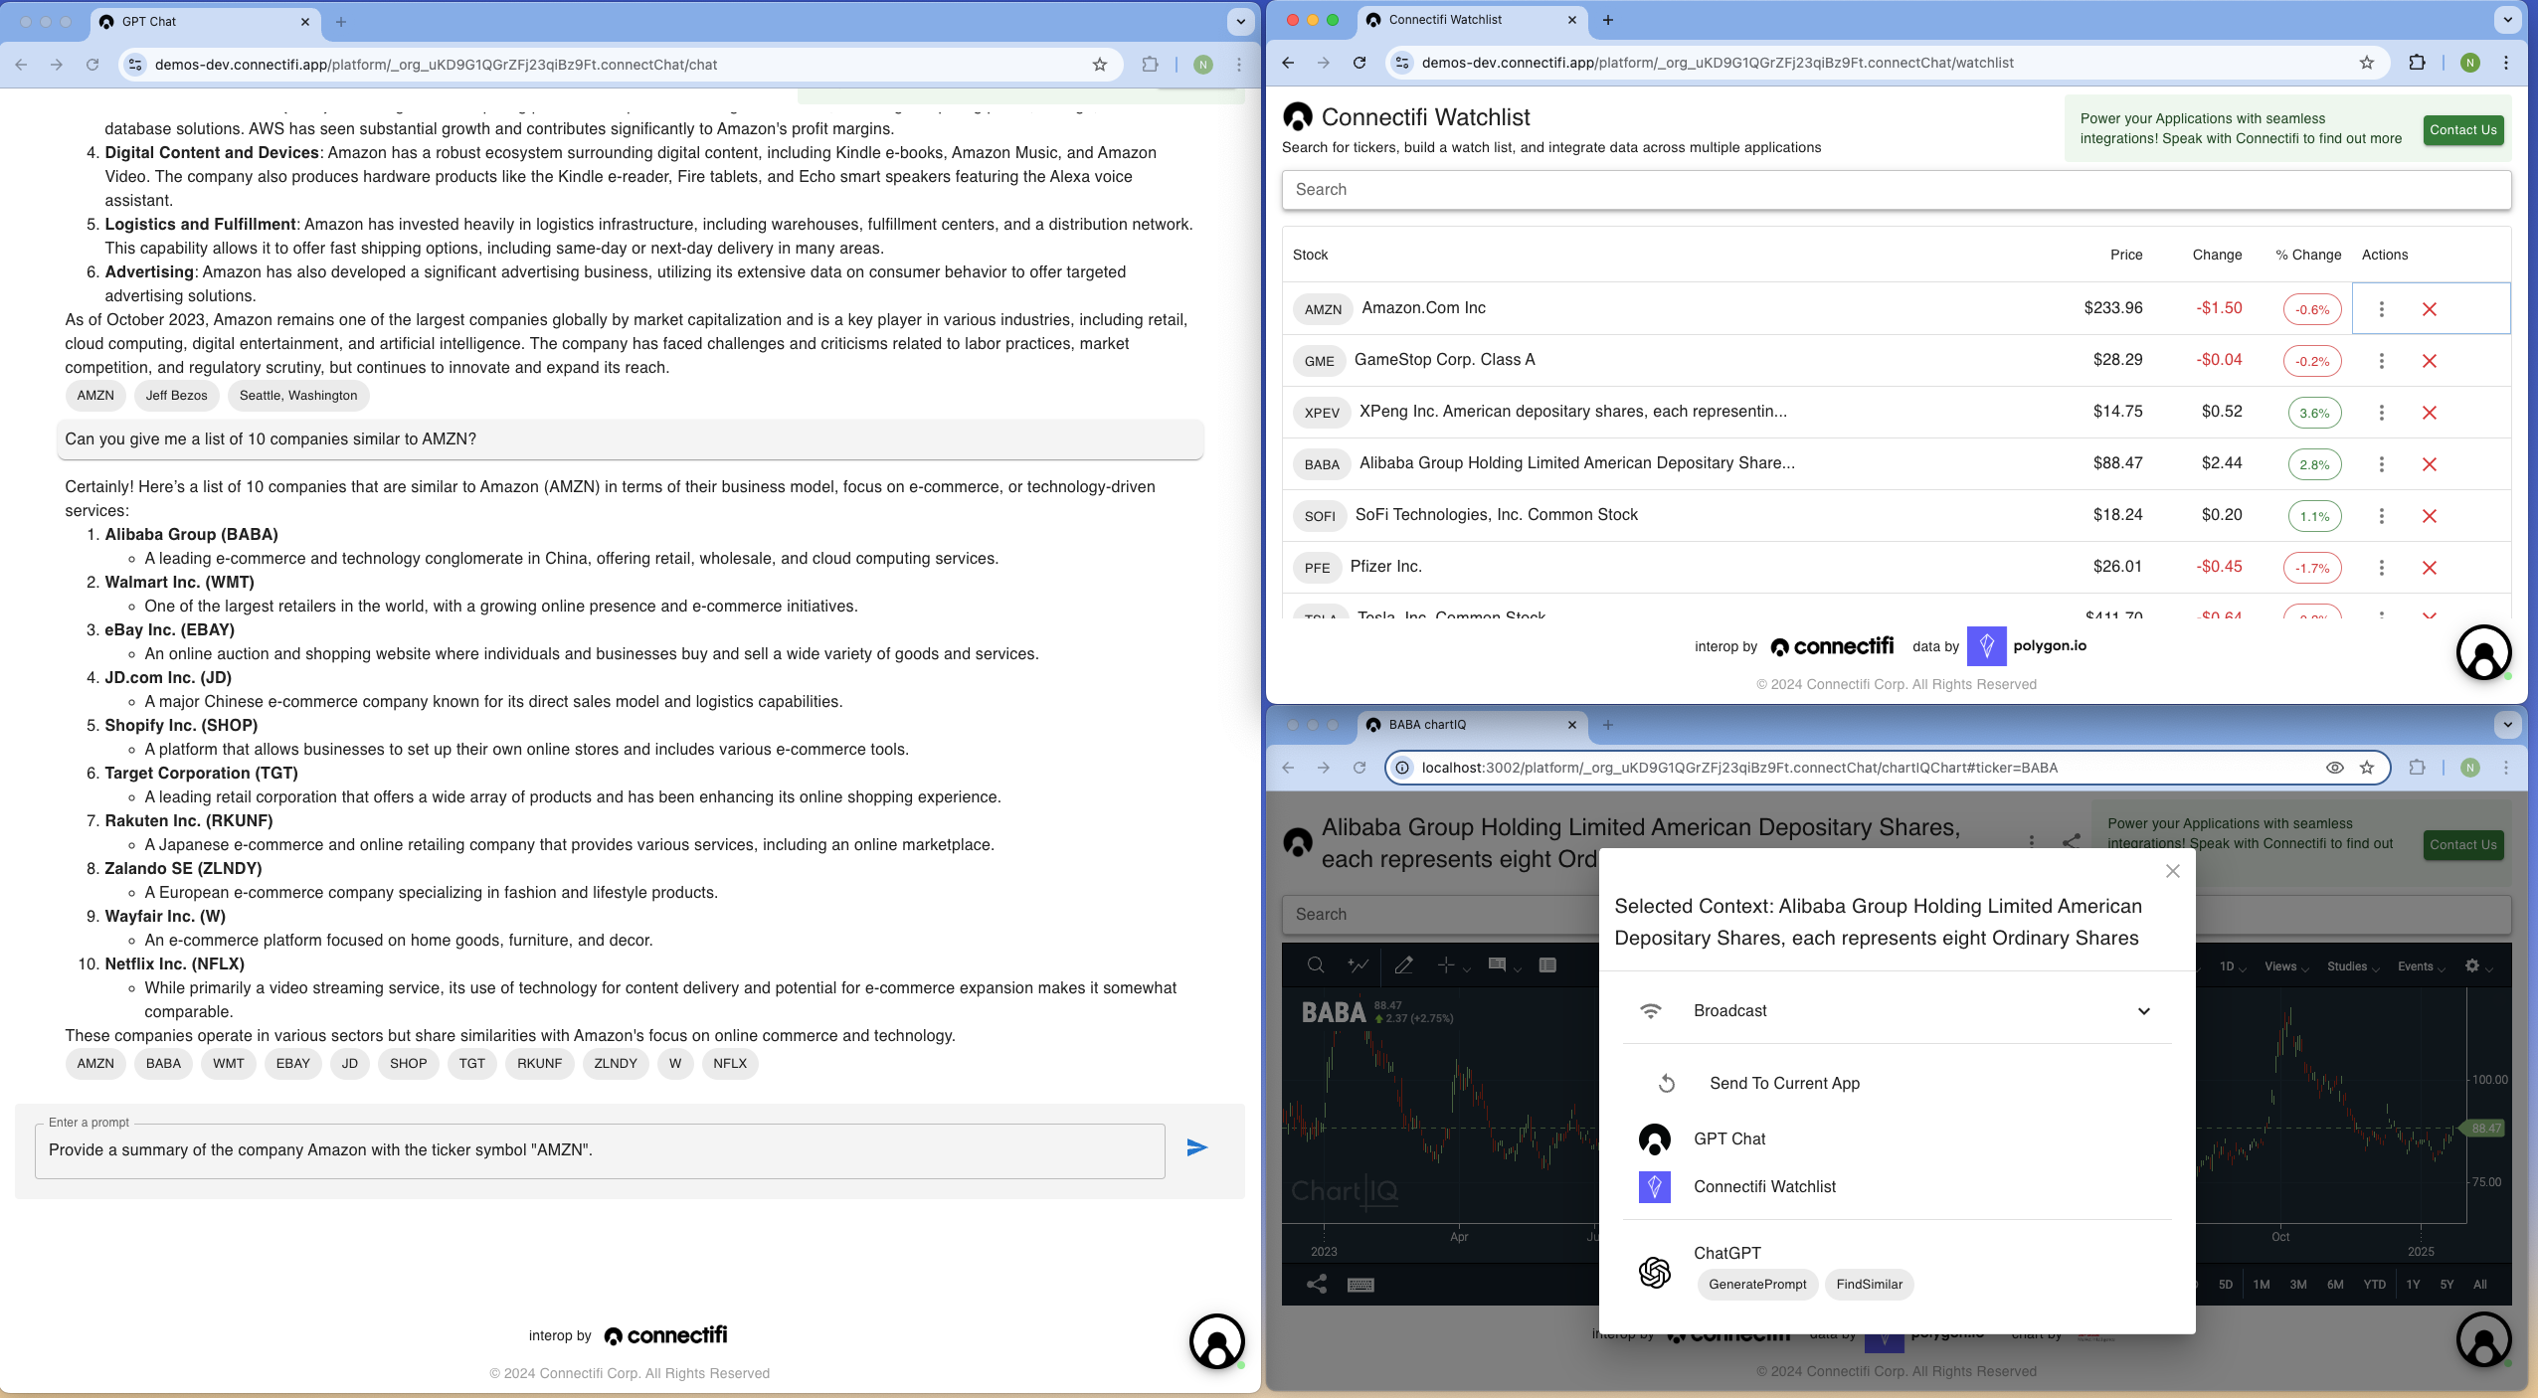Screen dimensions: 2538x1398
Task: Click the Seattle, Washington chip in chat
Action: point(298,395)
